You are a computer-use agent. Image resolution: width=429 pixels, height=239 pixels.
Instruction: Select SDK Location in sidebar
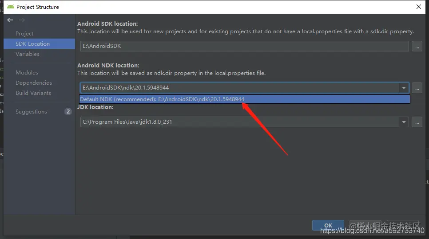[x=40, y=44]
